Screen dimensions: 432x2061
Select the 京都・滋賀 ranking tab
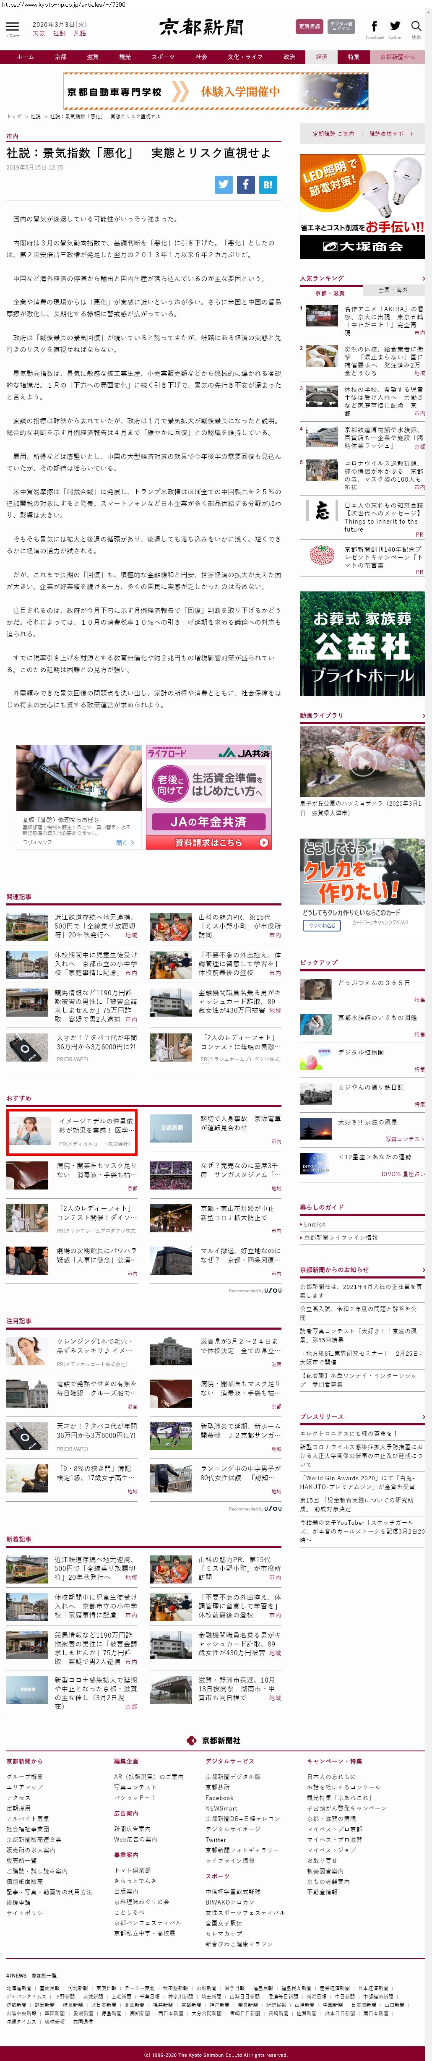point(331,293)
